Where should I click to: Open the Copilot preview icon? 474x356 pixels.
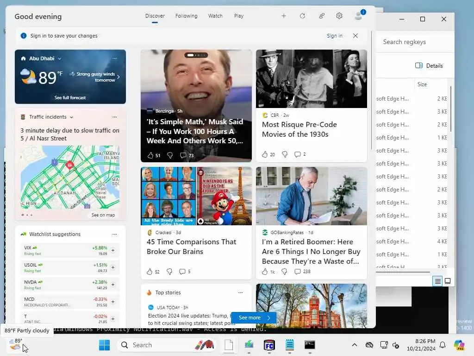(459, 345)
